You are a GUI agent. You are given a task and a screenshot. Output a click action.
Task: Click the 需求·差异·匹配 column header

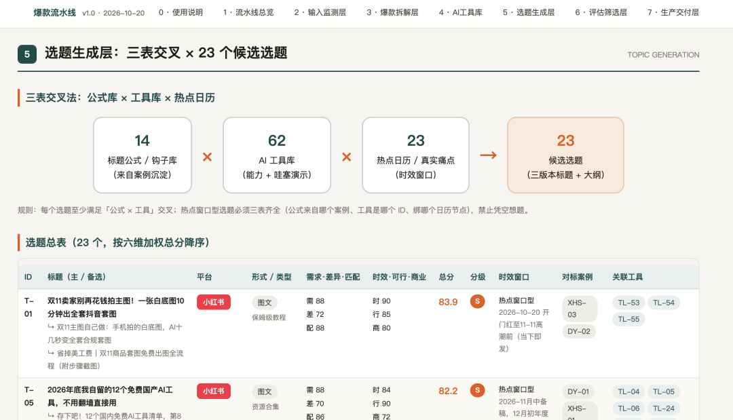pyautogui.click(x=333, y=277)
